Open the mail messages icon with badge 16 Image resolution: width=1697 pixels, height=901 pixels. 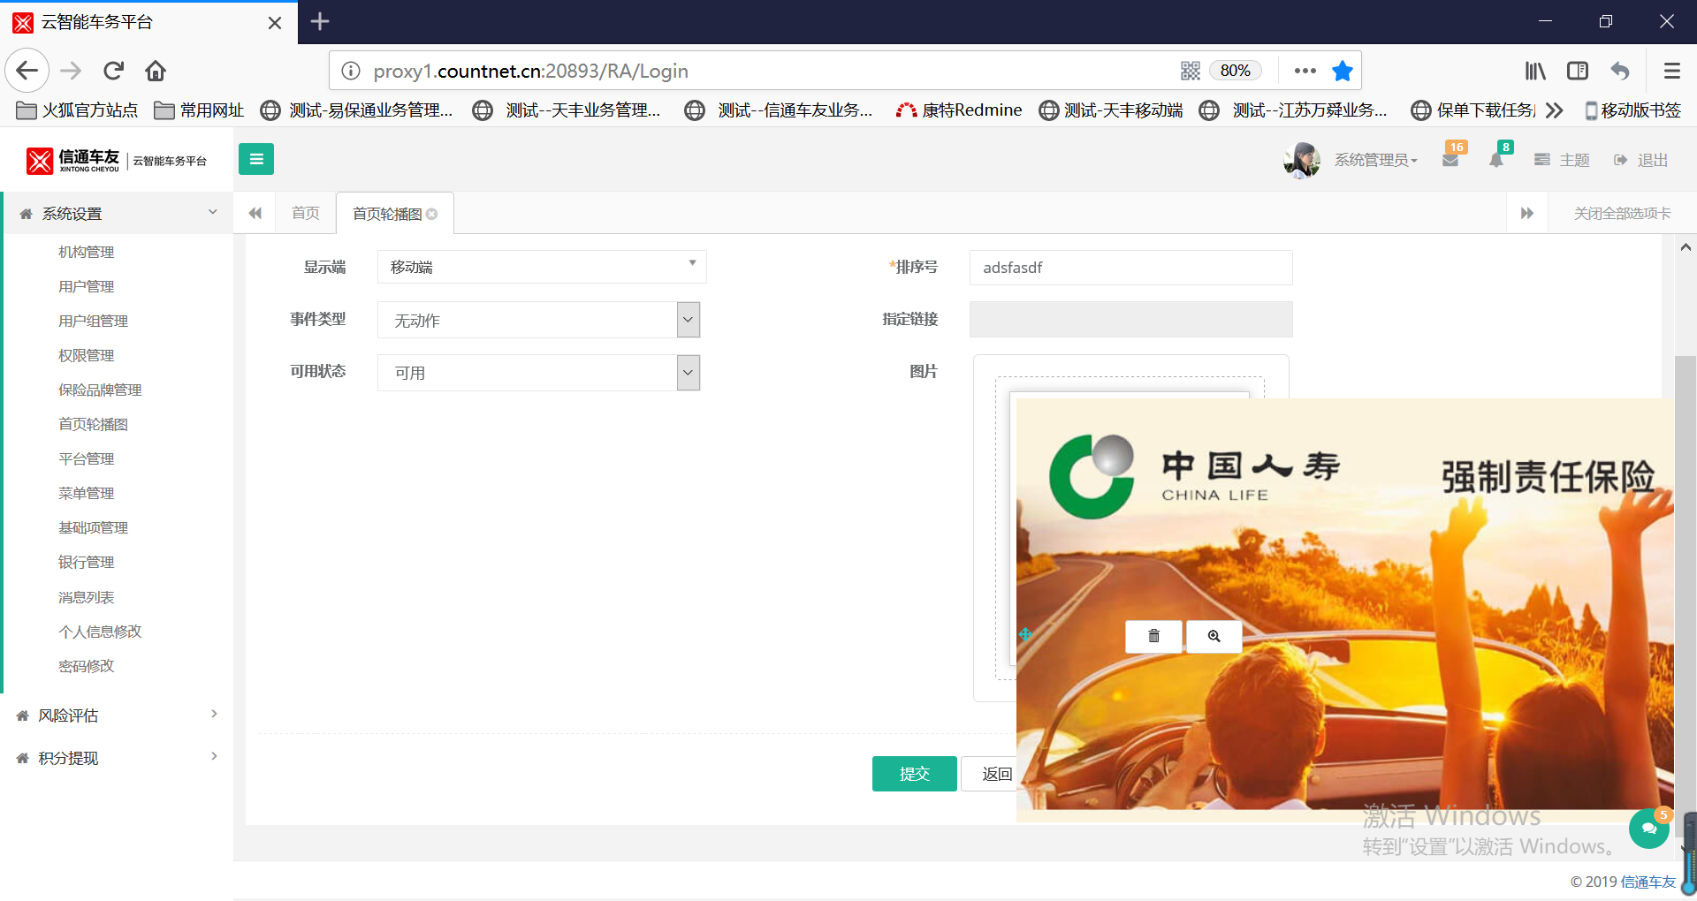(1450, 159)
